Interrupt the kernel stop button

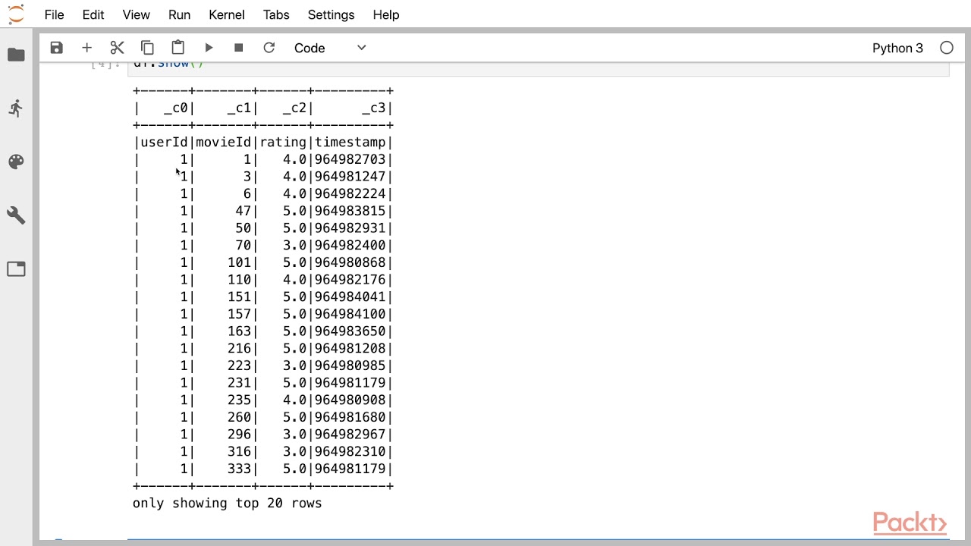[x=238, y=48]
